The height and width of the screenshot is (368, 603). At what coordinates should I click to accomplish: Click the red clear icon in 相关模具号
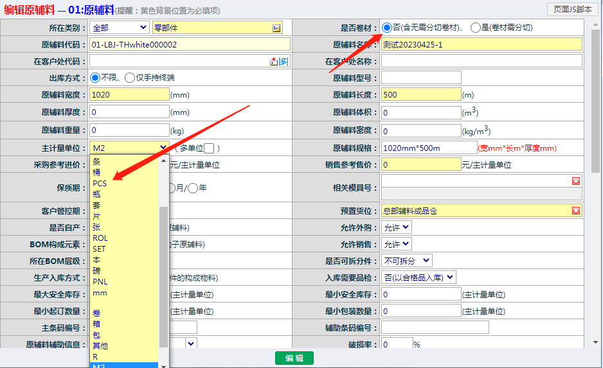(575, 181)
